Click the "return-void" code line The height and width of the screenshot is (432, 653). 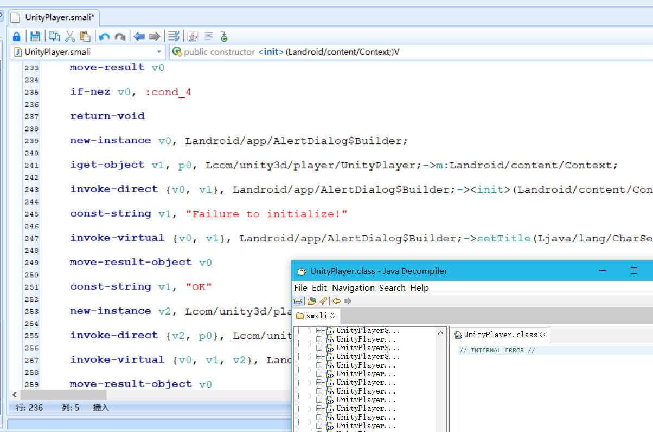click(107, 116)
